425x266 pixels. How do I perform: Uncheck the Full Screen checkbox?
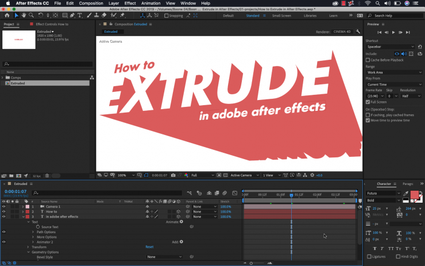click(x=368, y=102)
